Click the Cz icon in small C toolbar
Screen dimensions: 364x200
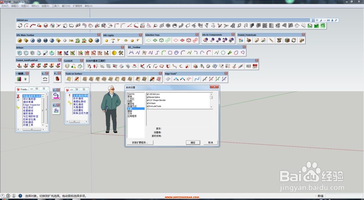click(x=56, y=95)
